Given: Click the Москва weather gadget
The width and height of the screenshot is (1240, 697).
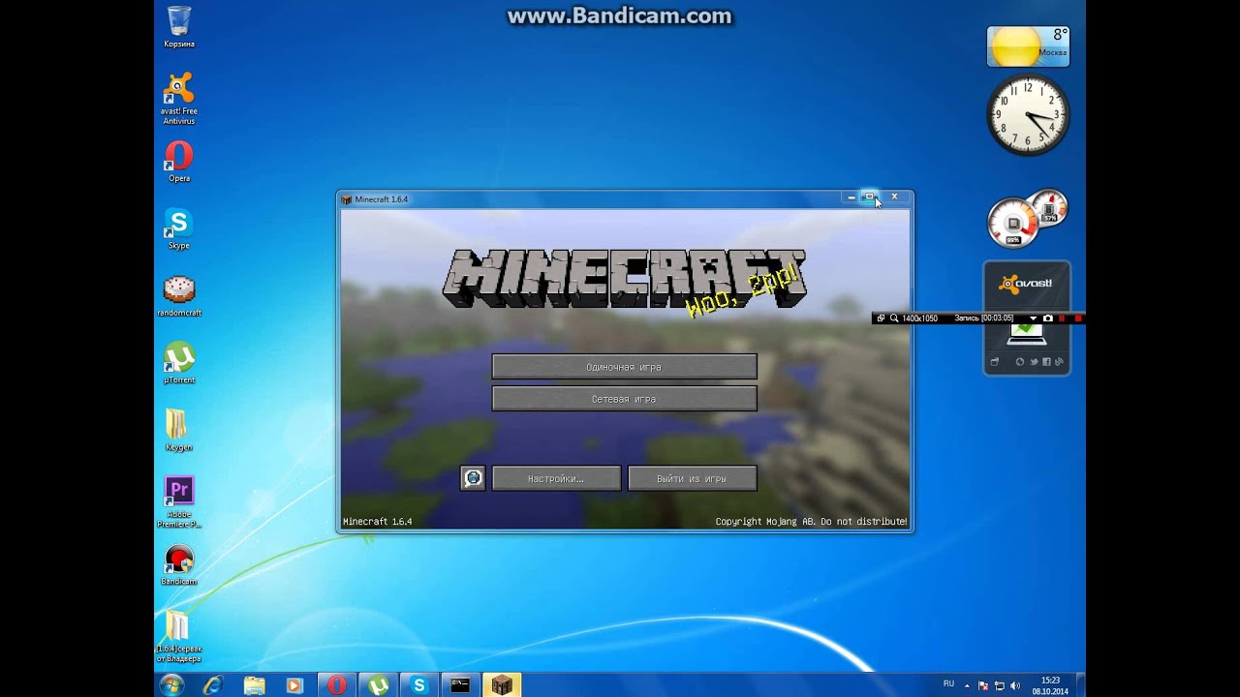Looking at the screenshot, I should pos(1028,46).
